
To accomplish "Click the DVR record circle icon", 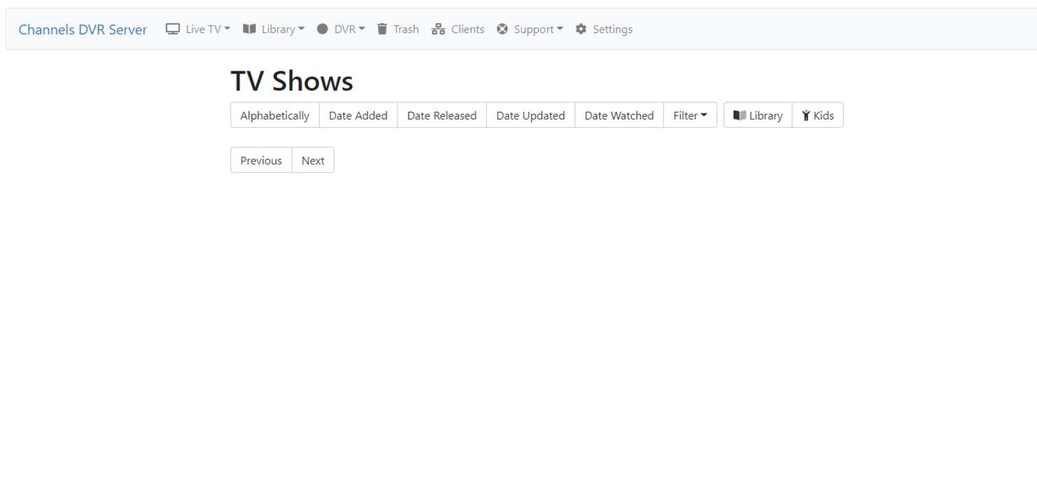I will tap(323, 29).
